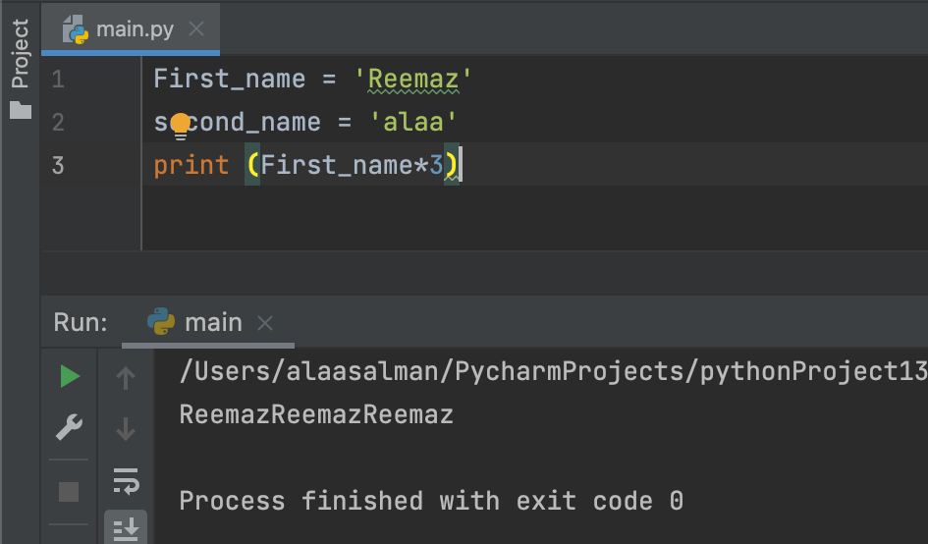Click line number 3 in the gutter
928x544 pixels.
(x=57, y=165)
